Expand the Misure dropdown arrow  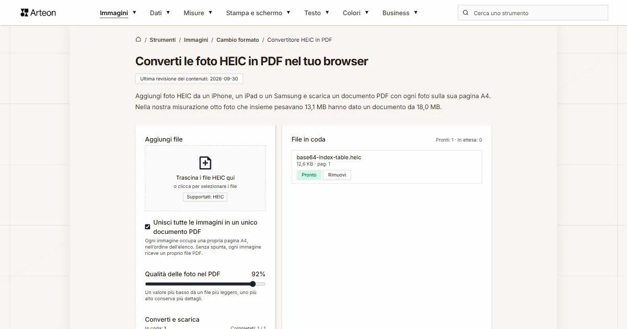pos(211,13)
